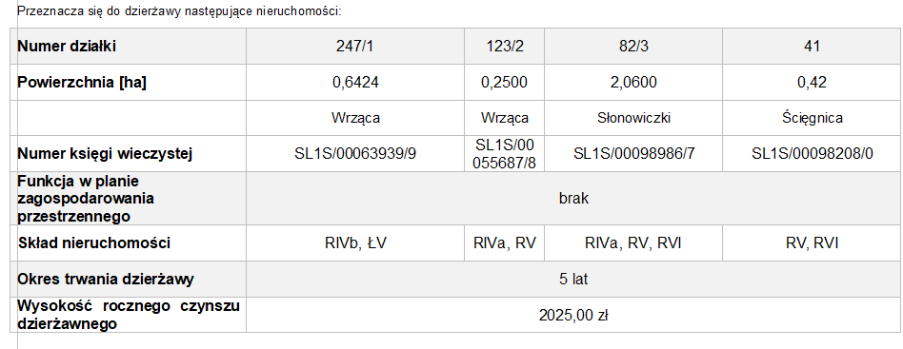This screenshot has height=349, width=903.
Task: Select the area value 0,2500
Action: point(504,82)
